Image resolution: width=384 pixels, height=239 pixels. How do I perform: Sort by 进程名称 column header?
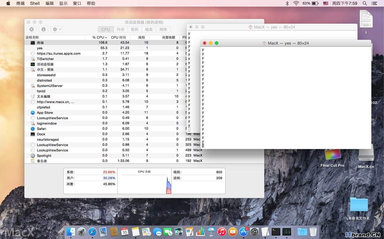pyautogui.click(x=55, y=37)
